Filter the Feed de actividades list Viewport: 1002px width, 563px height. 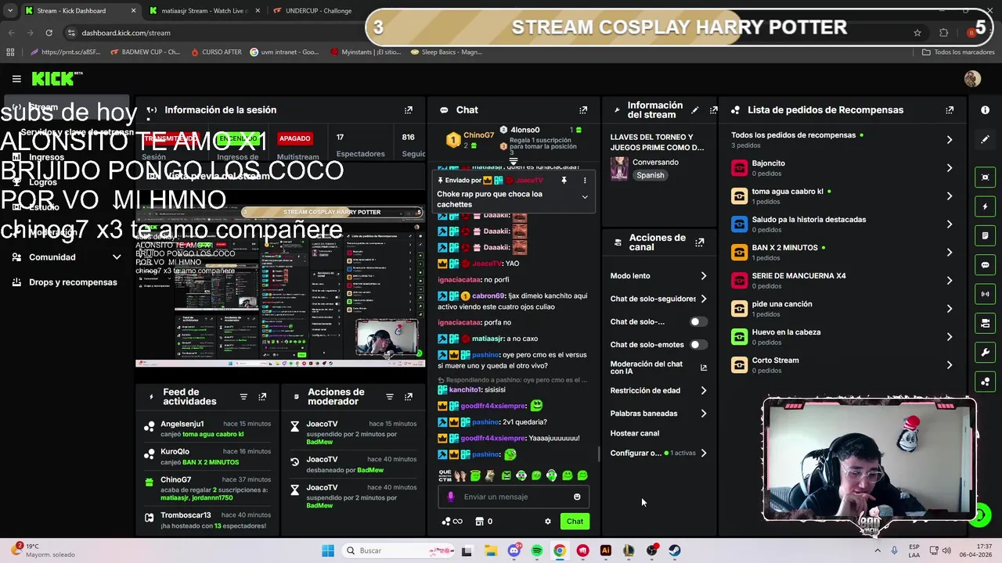[243, 397]
